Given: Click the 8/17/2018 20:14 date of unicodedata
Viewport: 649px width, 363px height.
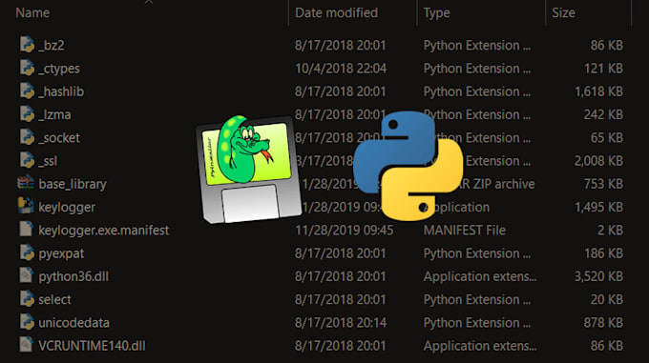Looking at the screenshot, I should tap(341, 323).
